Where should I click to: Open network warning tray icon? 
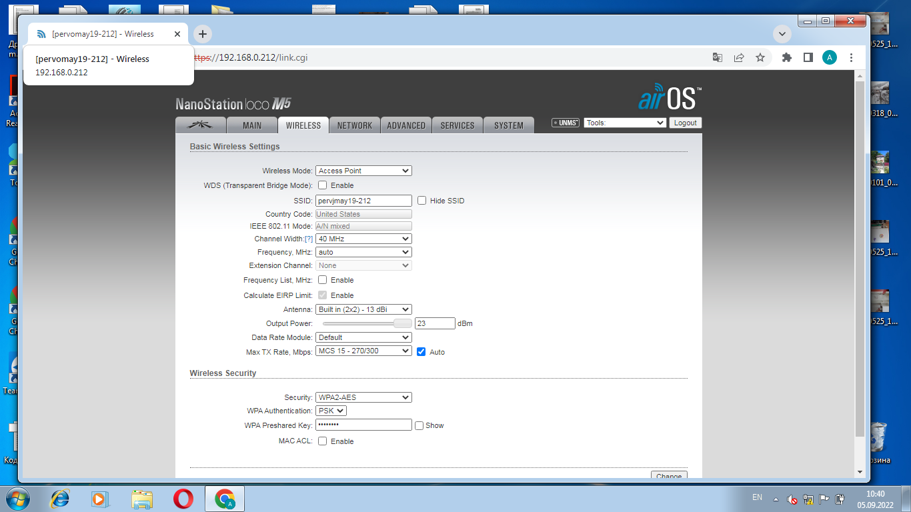click(808, 499)
